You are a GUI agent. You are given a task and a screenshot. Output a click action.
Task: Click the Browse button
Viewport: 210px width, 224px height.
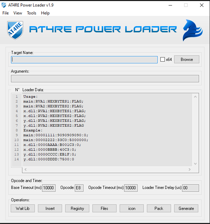coord(187,60)
